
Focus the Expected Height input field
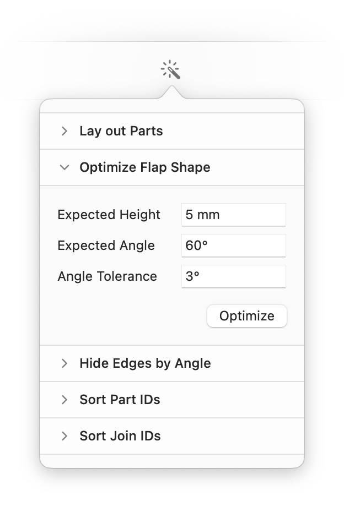pyautogui.click(x=233, y=215)
